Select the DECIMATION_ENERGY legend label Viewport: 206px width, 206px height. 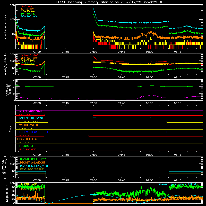coord(33,159)
